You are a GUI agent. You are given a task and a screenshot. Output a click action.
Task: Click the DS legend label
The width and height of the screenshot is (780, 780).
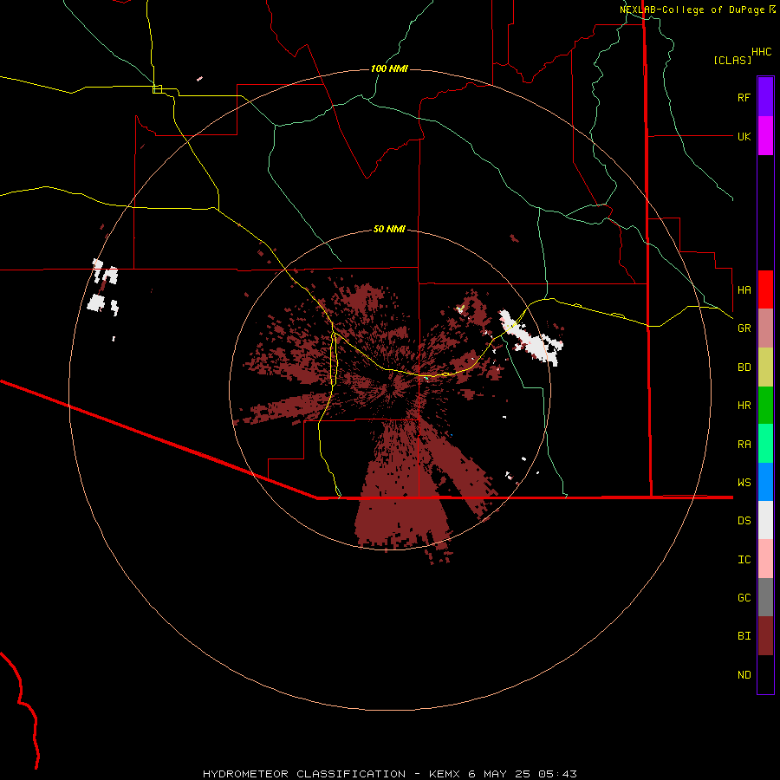tap(744, 521)
